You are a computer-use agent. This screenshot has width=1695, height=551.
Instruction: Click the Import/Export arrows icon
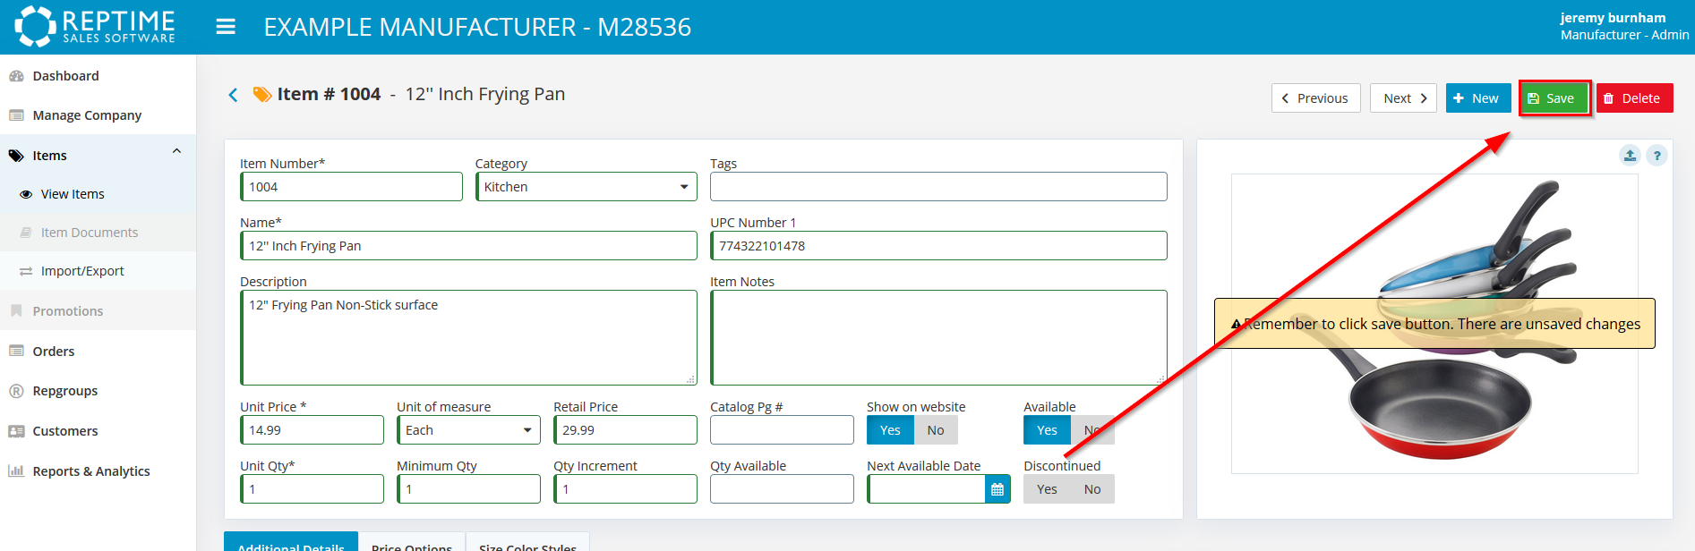(x=26, y=271)
